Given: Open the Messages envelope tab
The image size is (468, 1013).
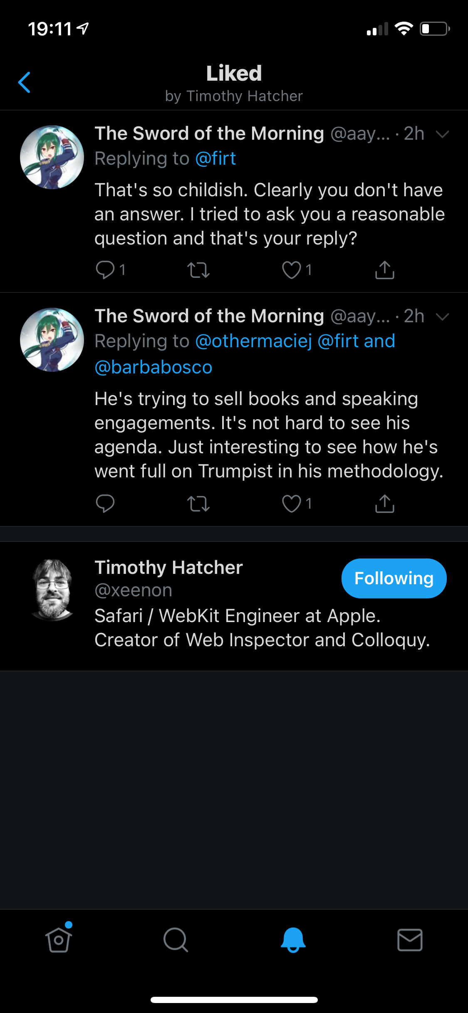Looking at the screenshot, I should point(410,940).
